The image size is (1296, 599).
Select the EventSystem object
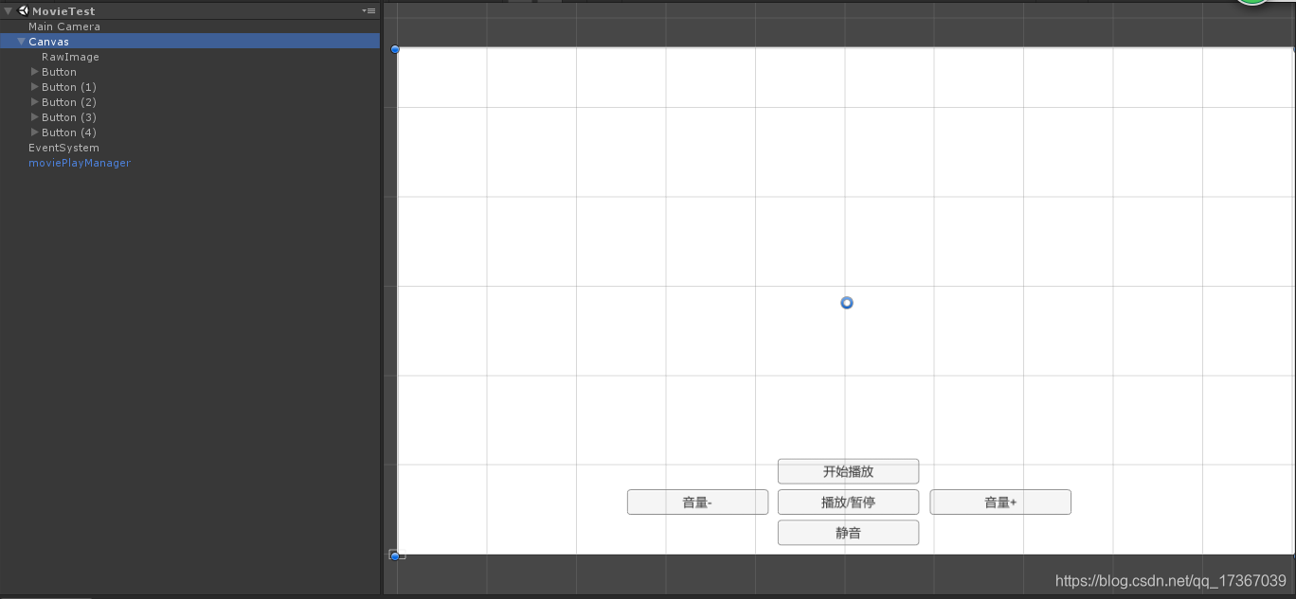[63, 147]
